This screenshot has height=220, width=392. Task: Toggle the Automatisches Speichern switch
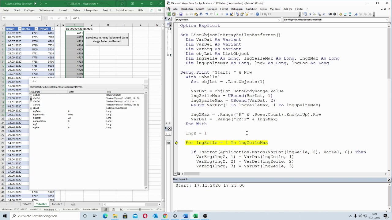coord(37,4)
